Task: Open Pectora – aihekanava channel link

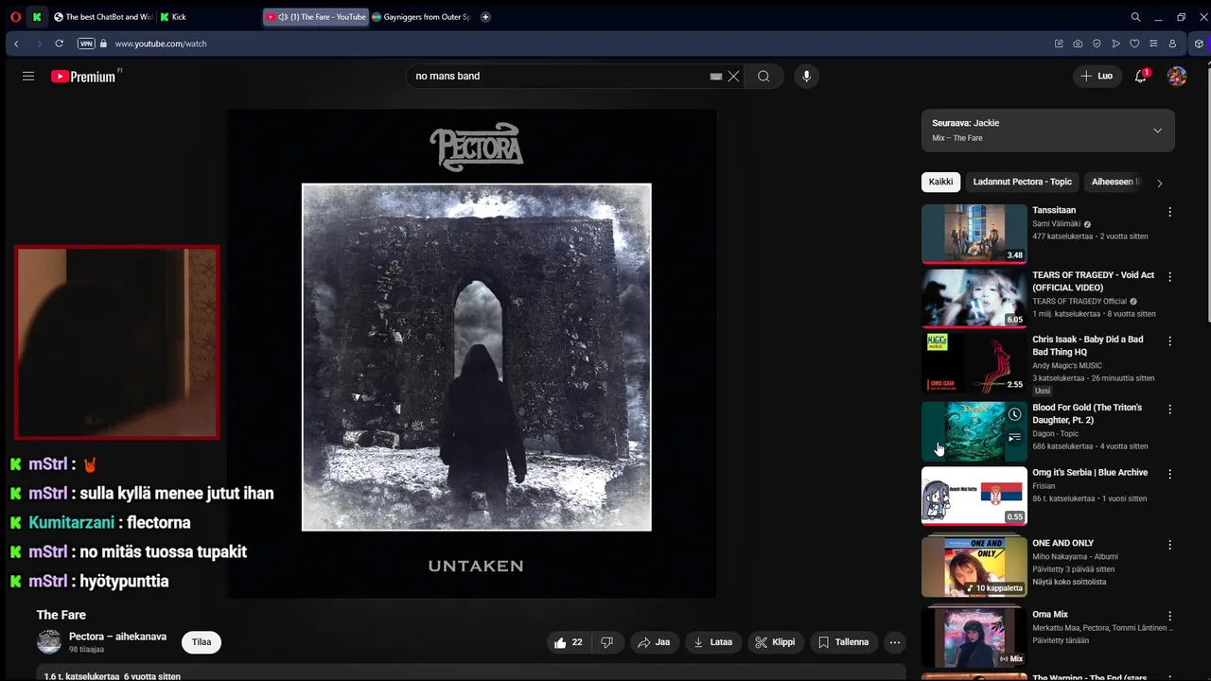Action: [x=117, y=637]
